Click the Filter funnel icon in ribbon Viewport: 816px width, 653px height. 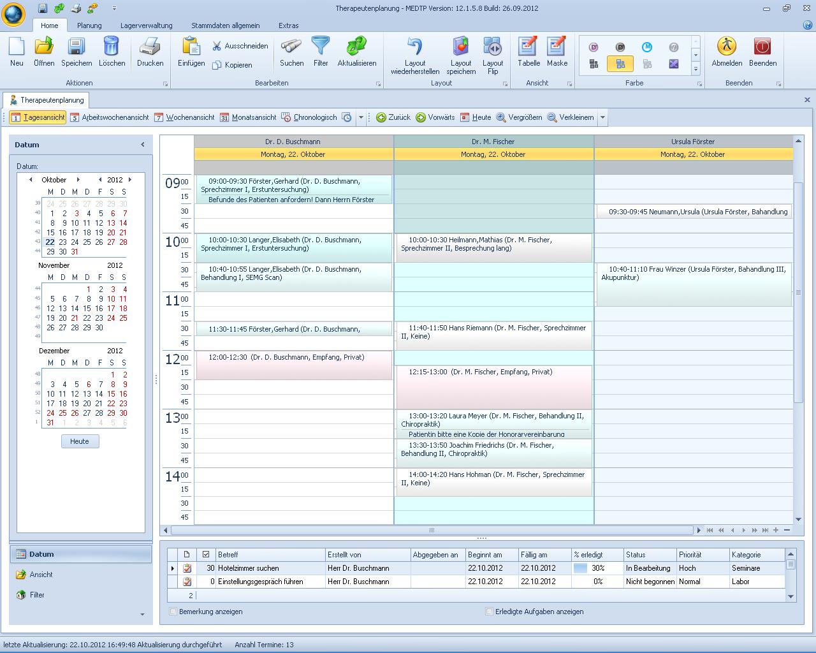coord(321,47)
